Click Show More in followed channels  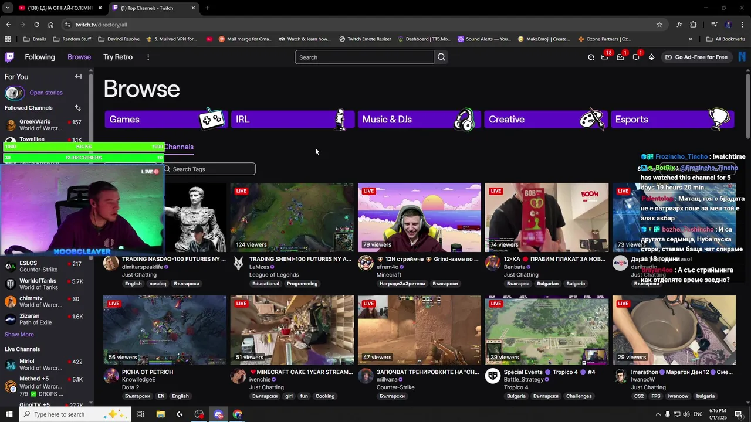click(x=19, y=335)
